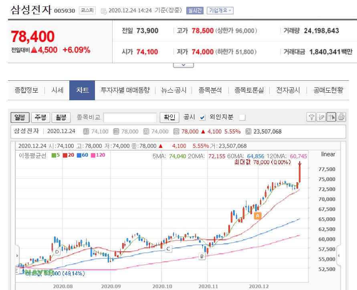Screen dimensions: 357x290
Task: Focus the 종목비교 stock comparison input field
Action: coord(130,117)
